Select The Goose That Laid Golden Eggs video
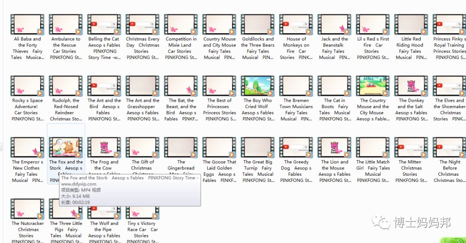Image resolution: width=466 pixels, height=243 pixels. 219,147
